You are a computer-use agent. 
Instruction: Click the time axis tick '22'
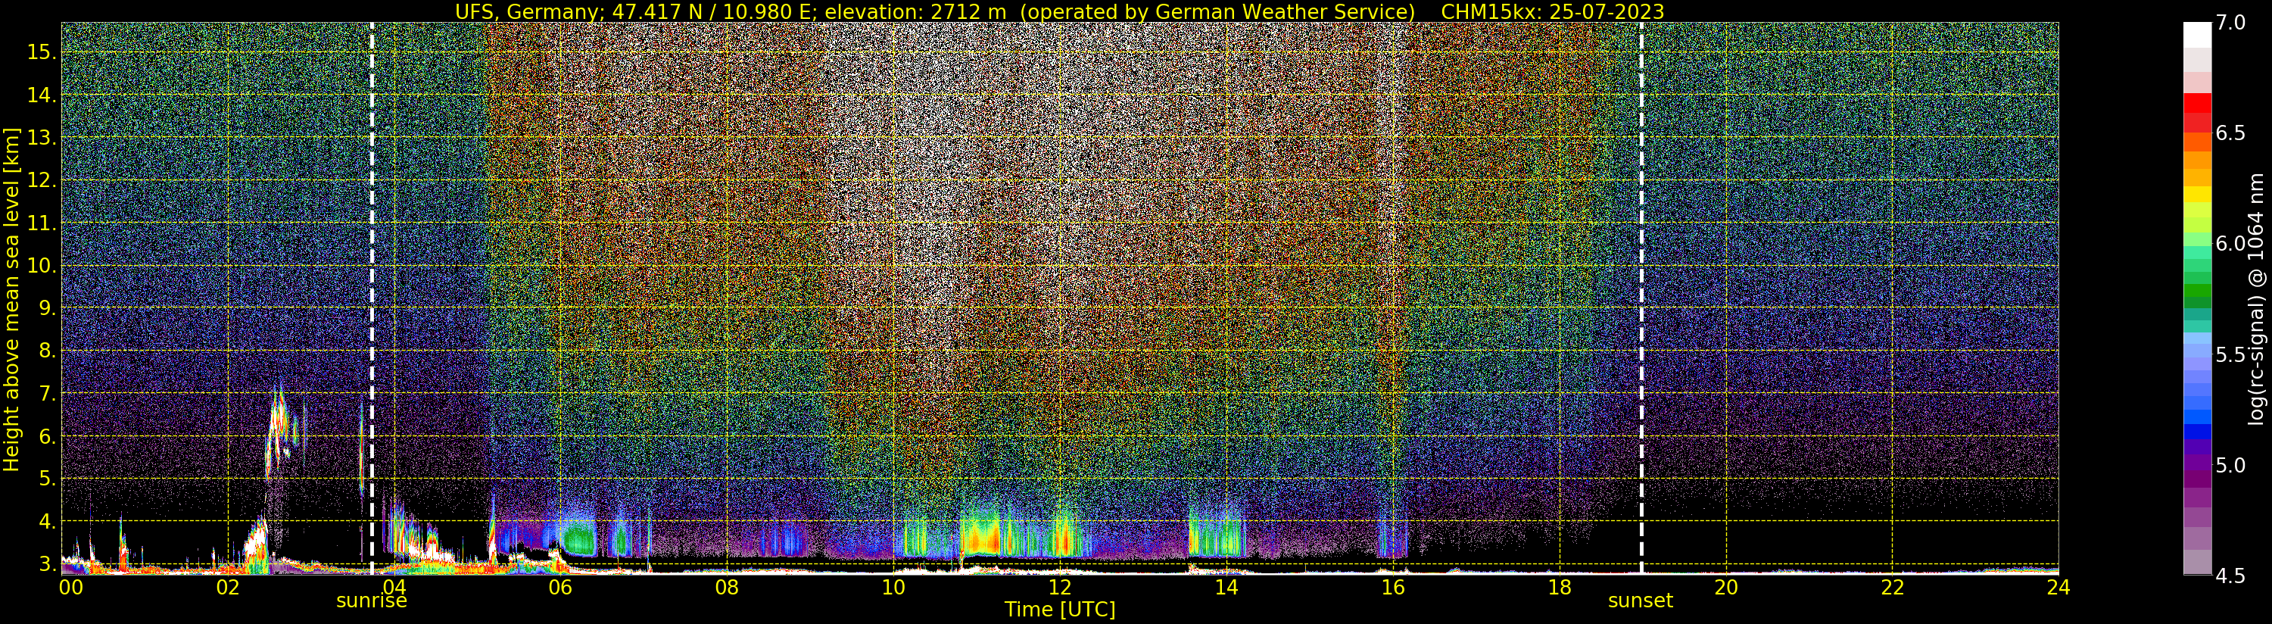tap(1893, 587)
